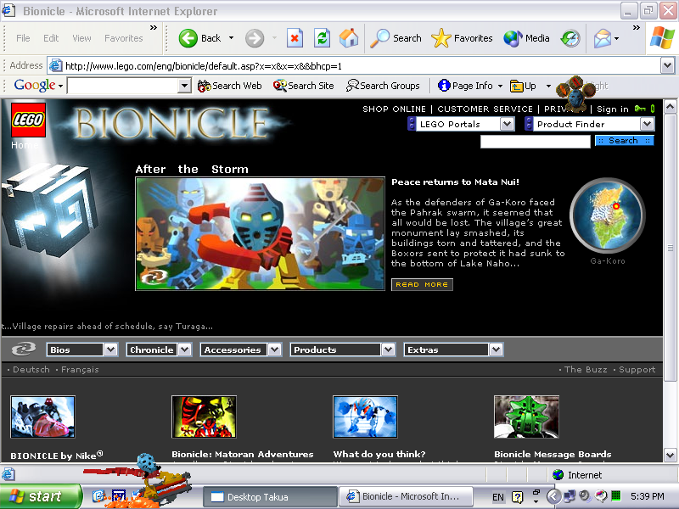Click in the Google toolbar search field
The image size is (679, 509).
(x=123, y=86)
